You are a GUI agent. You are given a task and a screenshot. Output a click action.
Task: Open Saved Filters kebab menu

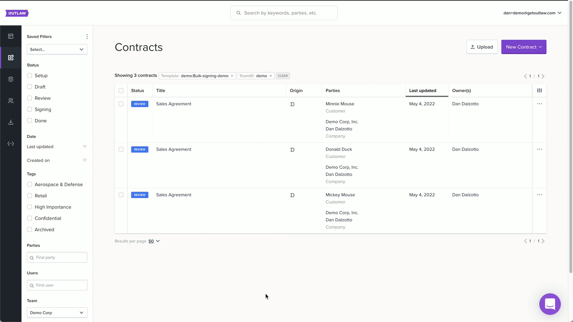point(87,37)
